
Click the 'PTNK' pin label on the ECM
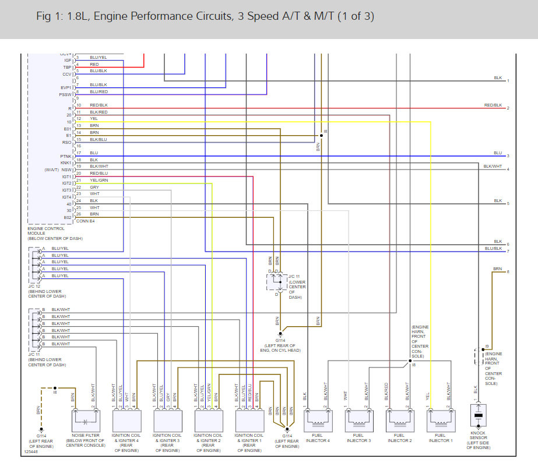tap(66, 156)
